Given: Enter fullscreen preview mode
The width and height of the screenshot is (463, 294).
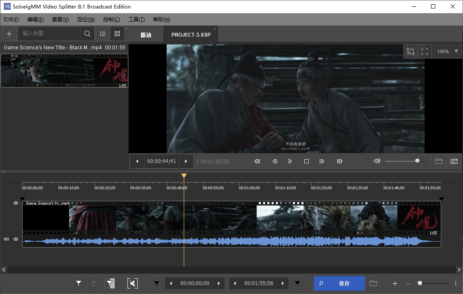Looking at the screenshot, I should tap(425, 51).
